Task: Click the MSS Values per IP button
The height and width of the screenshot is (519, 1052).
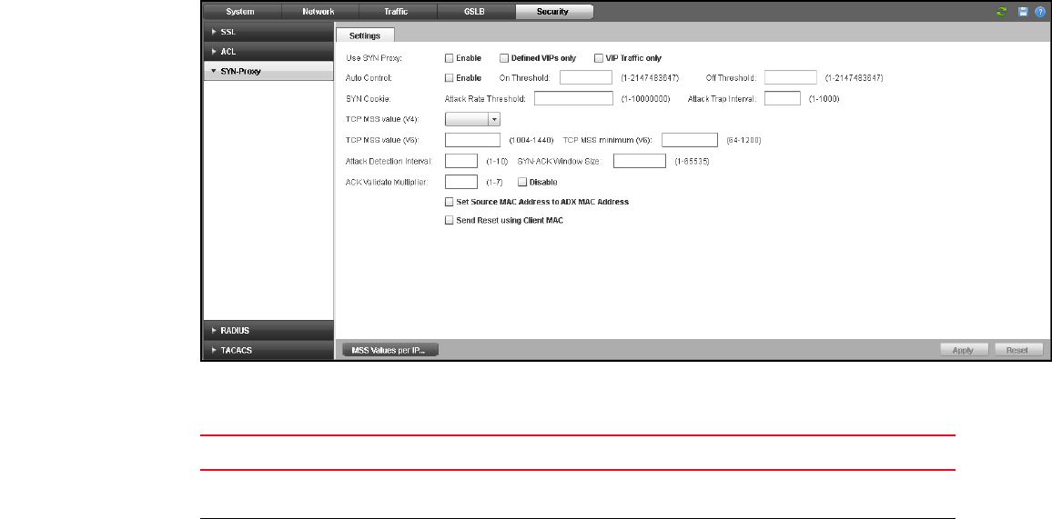Action: (389, 350)
